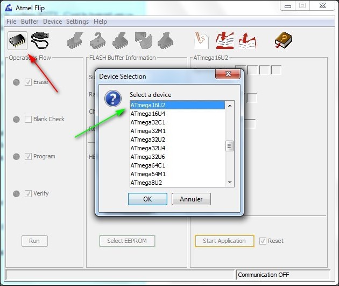Select ATmega8U2 in device list
The image size is (339, 286).
tap(177, 183)
